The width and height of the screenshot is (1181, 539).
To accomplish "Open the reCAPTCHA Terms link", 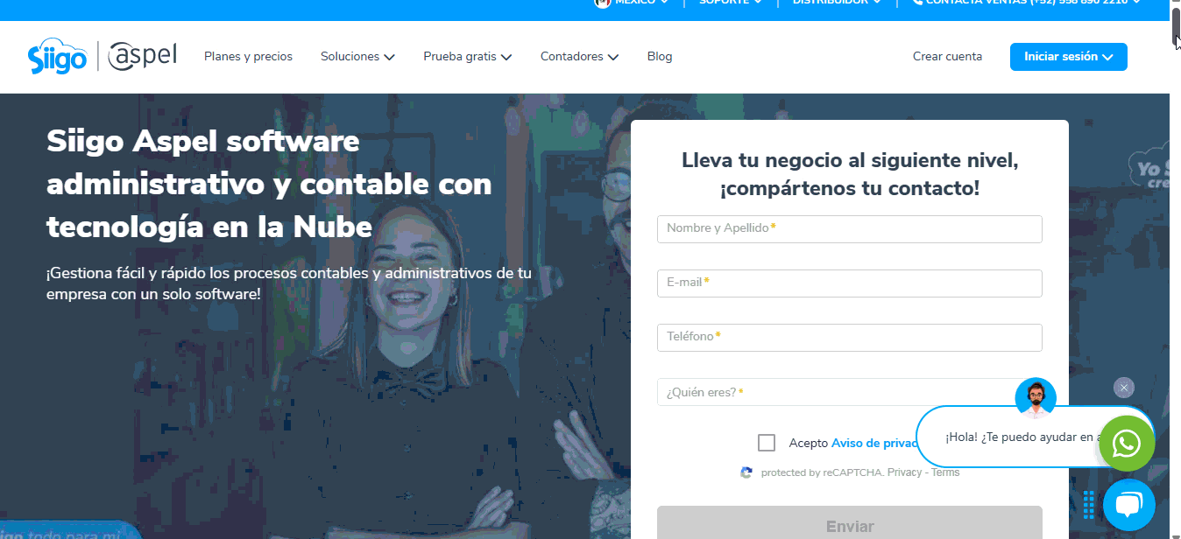I will (x=945, y=472).
